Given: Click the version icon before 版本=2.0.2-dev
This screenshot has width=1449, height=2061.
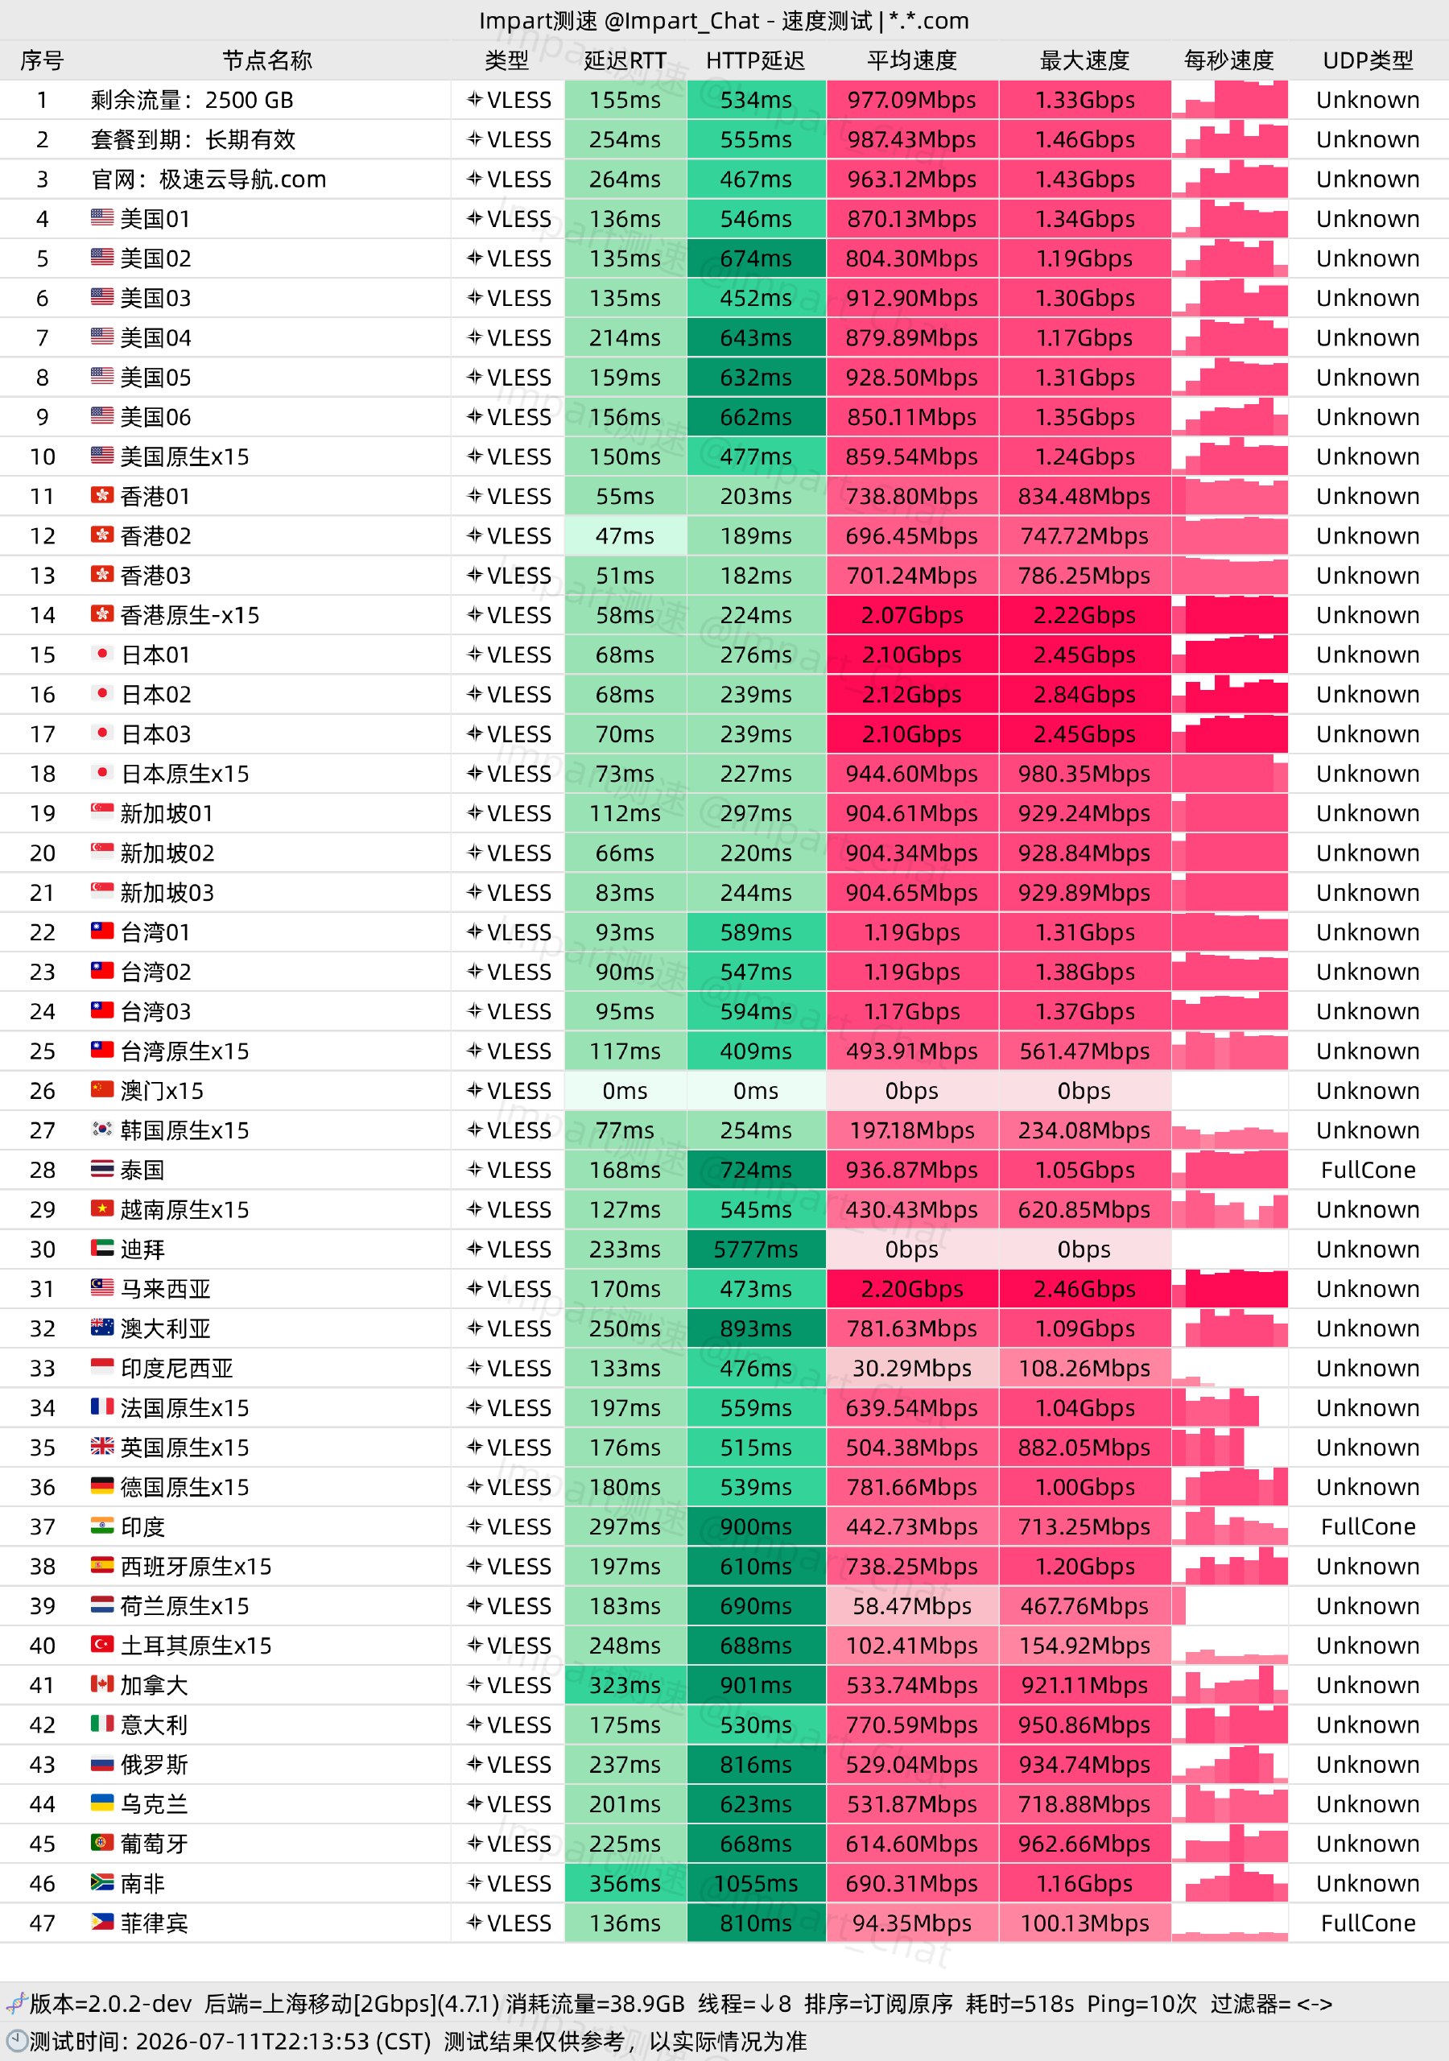Looking at the screenshot, I should [16, 2003].
